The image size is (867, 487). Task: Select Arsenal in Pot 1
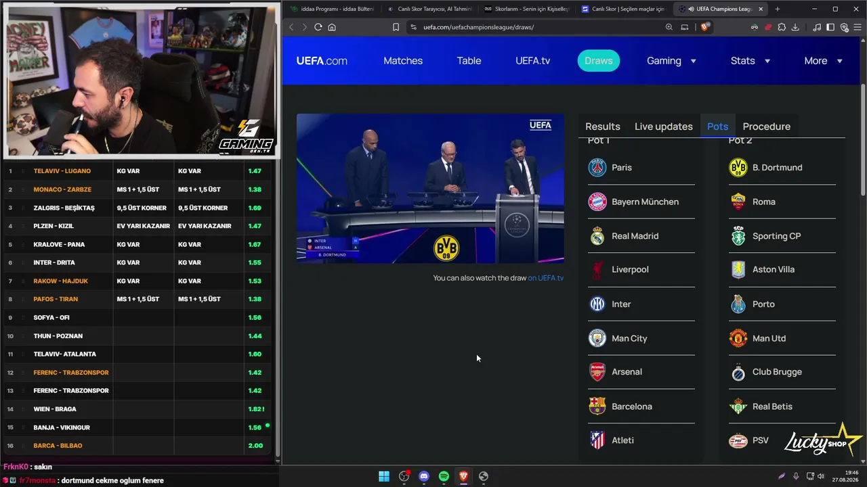pos(641,372)
